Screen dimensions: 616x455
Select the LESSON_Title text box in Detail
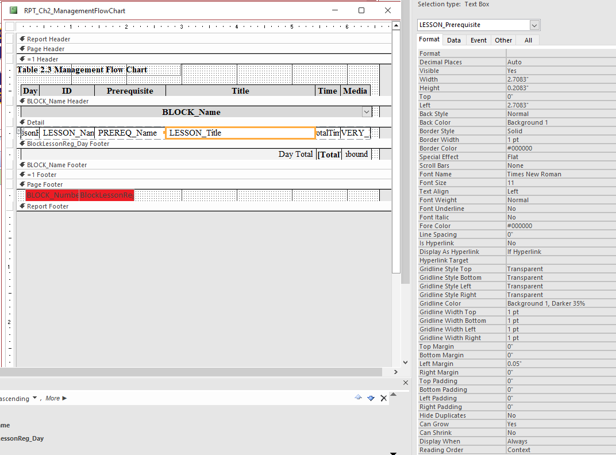point(240,132)
